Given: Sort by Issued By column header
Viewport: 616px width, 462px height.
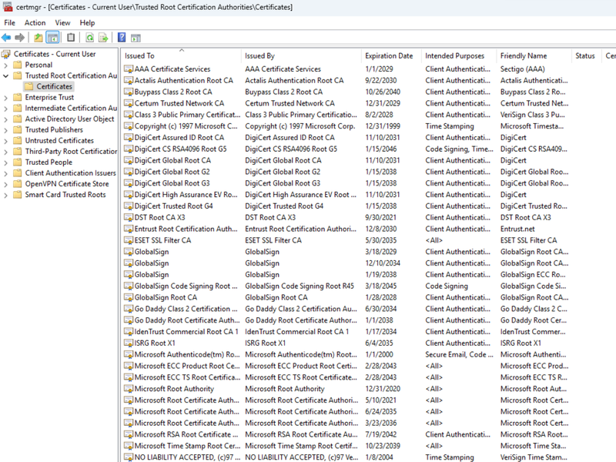Looking at the screenshot, I should [x=300, y=55].
